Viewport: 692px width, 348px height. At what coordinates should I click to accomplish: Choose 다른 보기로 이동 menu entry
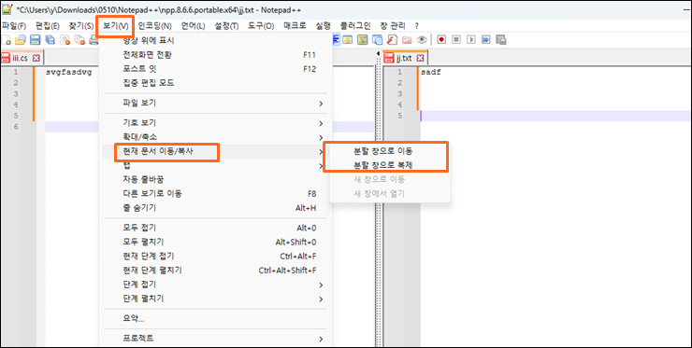215,194
